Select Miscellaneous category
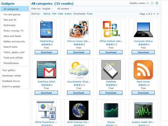Screen dimensions: 168x126 (11, 63)
